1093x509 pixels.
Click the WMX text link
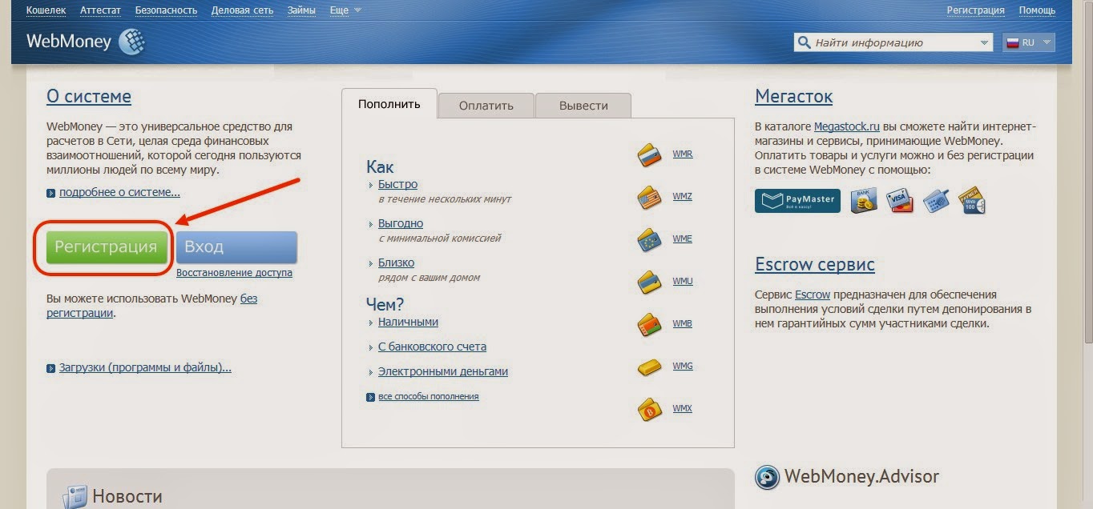(x=683, y=409)
